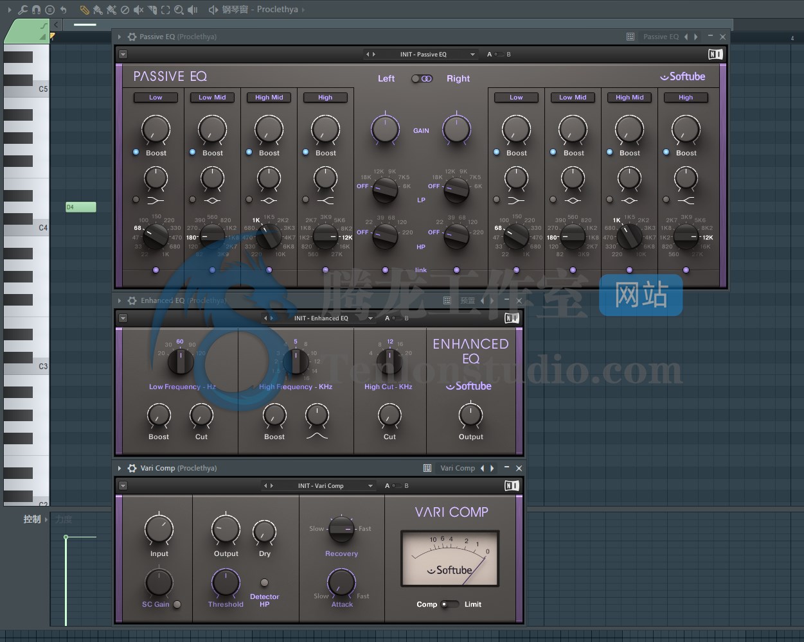The width and height of the screenshot is (804, 642).
Task: Toggle Boost radio on left High Mid band
Action: 249,152
